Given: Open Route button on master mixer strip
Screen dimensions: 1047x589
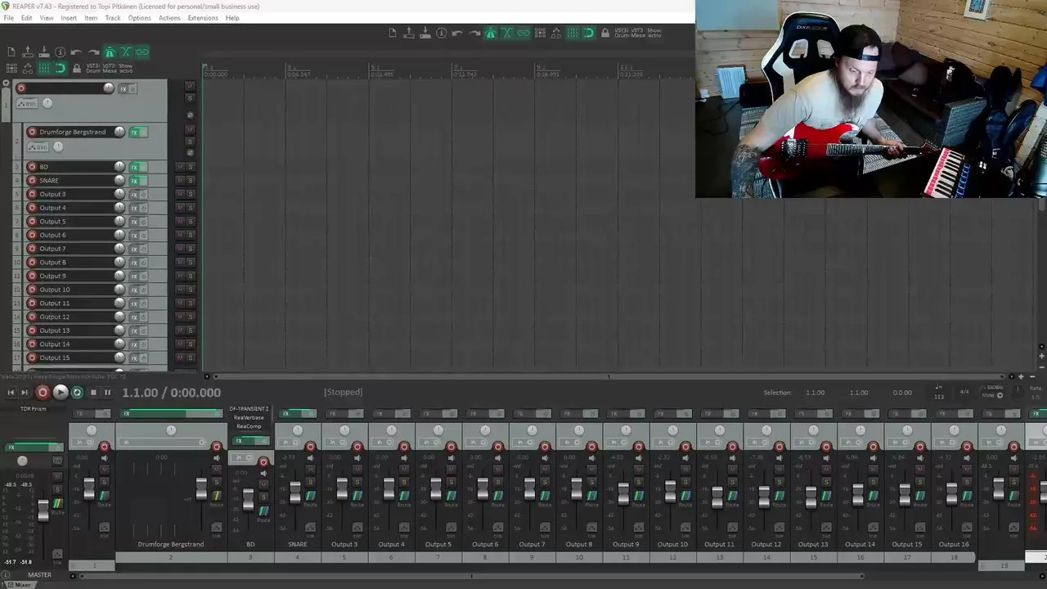Looking at the screenshot, I should click(x=58, y=503).
